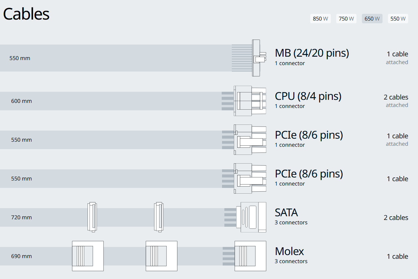The image size is (418, 279).
Task: Click the CPU (8/4 pins) label
Action: pos(308,96)
